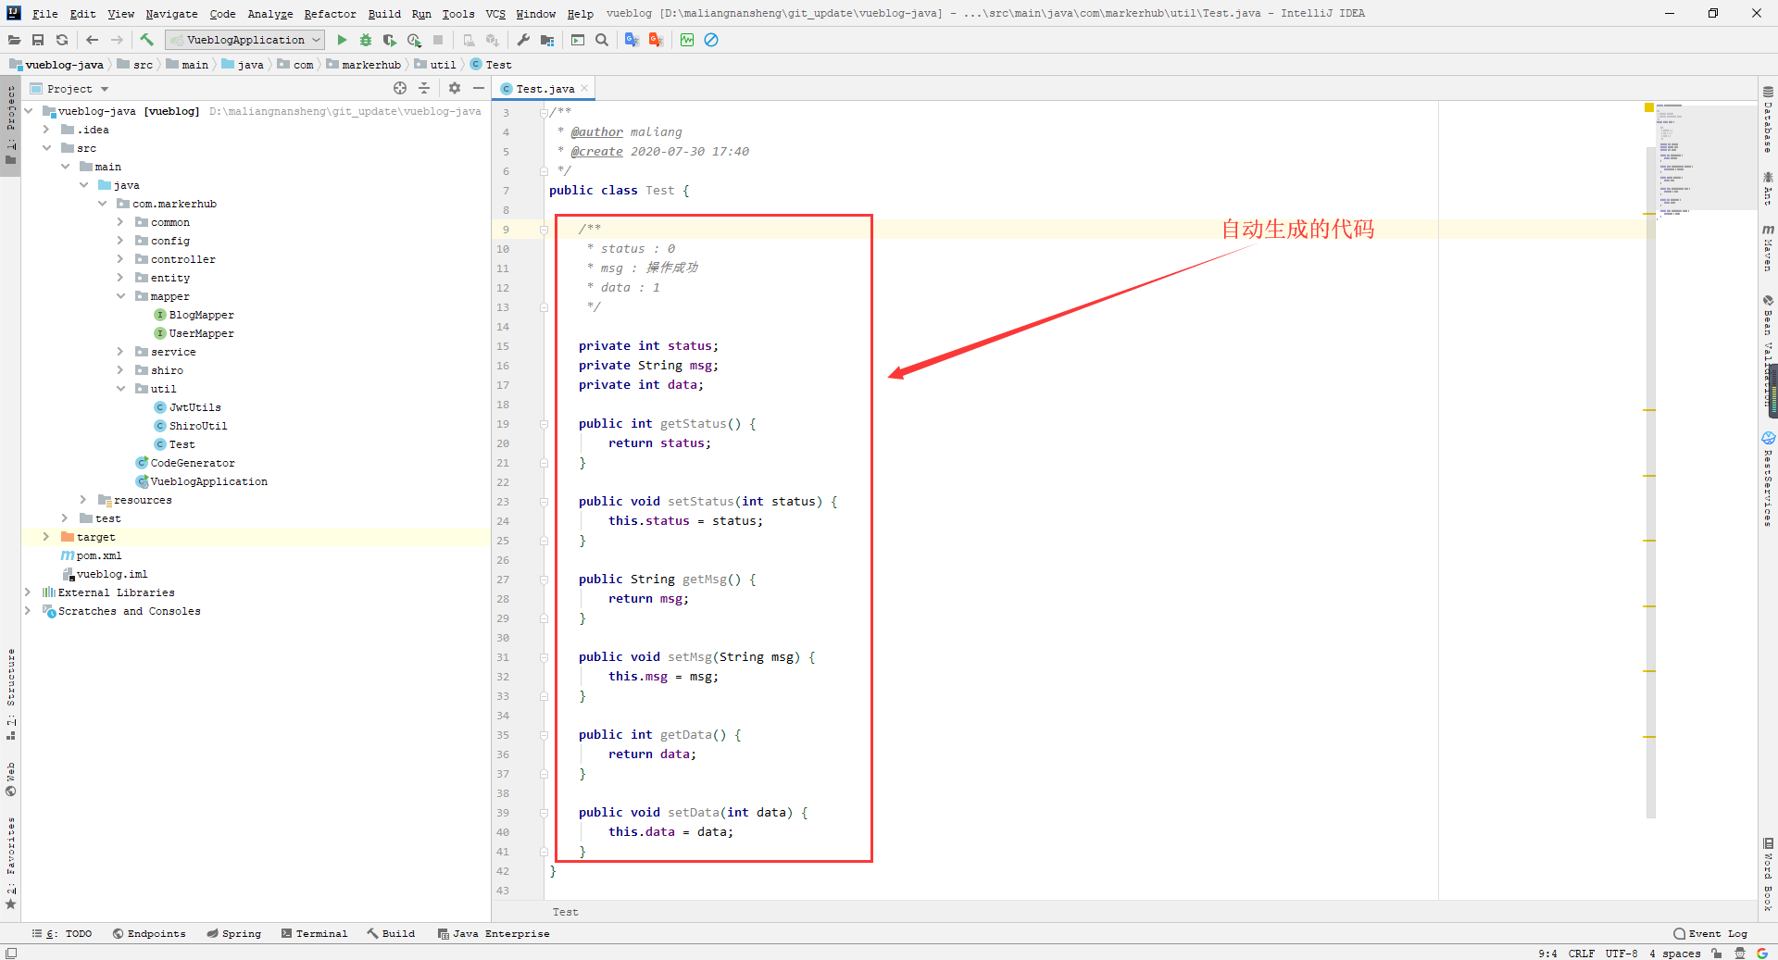Screen dimensions: 1778x960
Task: Open the VueblogApplication run configuration dropdown
Action: coord(244,40)
